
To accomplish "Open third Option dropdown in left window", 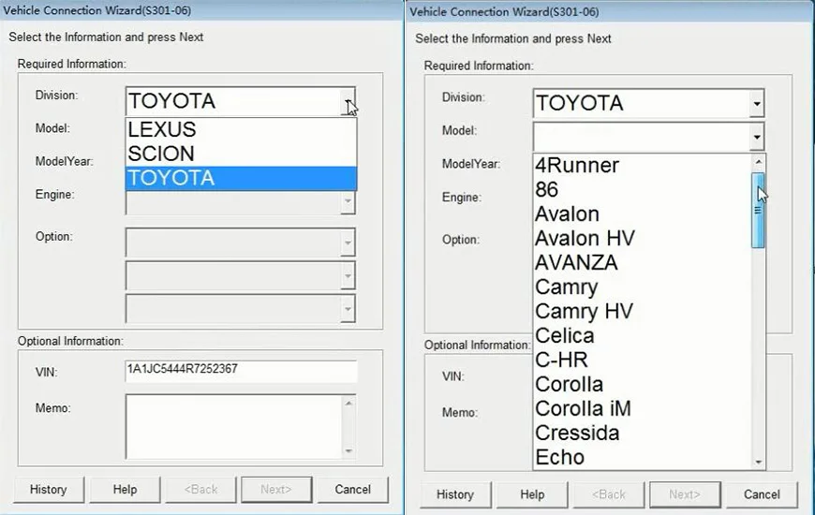I will tap(348, 309).
